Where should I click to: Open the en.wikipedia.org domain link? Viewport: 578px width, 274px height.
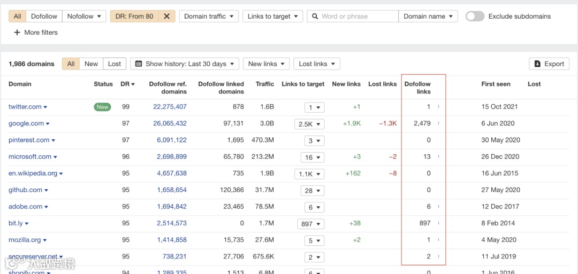pyautogui.click(x=33, y=173)
